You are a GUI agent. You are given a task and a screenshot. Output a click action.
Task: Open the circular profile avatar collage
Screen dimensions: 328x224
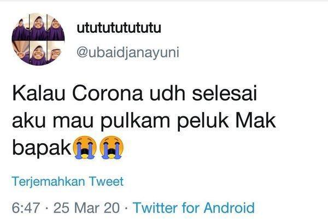point(38,39)
